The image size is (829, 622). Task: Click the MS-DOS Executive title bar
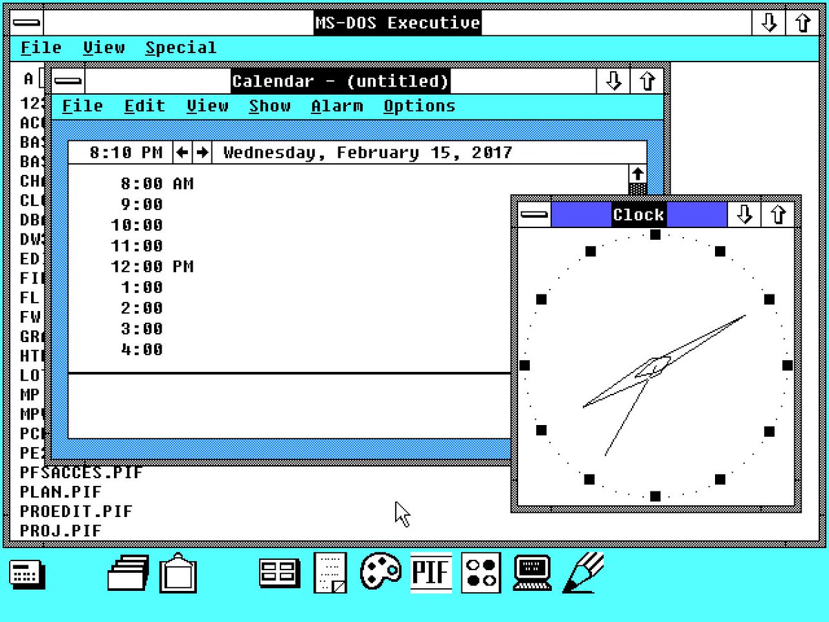(397, 23)
